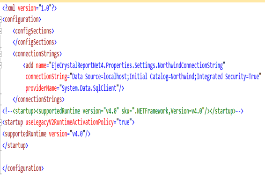Collapse the connectionStrings opening tag outline box
265x181 pixels.
[0, 54]
